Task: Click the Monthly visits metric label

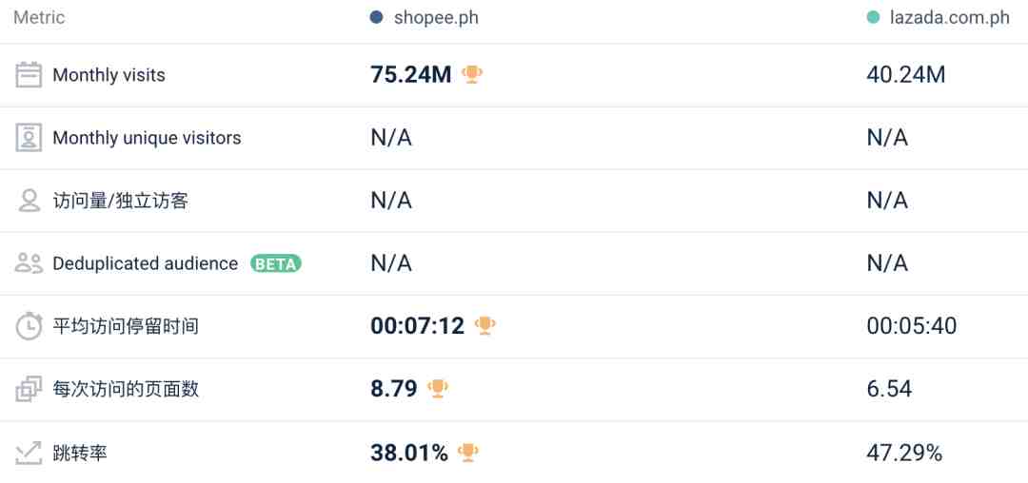Action: [x=109, y=75]
